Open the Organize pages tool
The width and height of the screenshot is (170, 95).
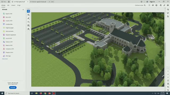click(x=8, y=28)
